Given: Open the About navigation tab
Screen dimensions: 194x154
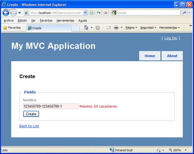Looking at the screenshot, I should [172, 56].
